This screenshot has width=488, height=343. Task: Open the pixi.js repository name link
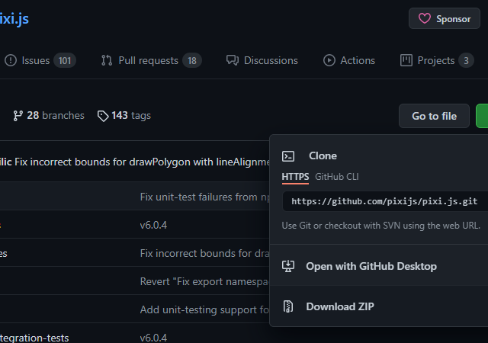coord(14,19)
